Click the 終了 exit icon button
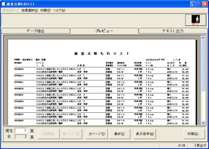 196,20
